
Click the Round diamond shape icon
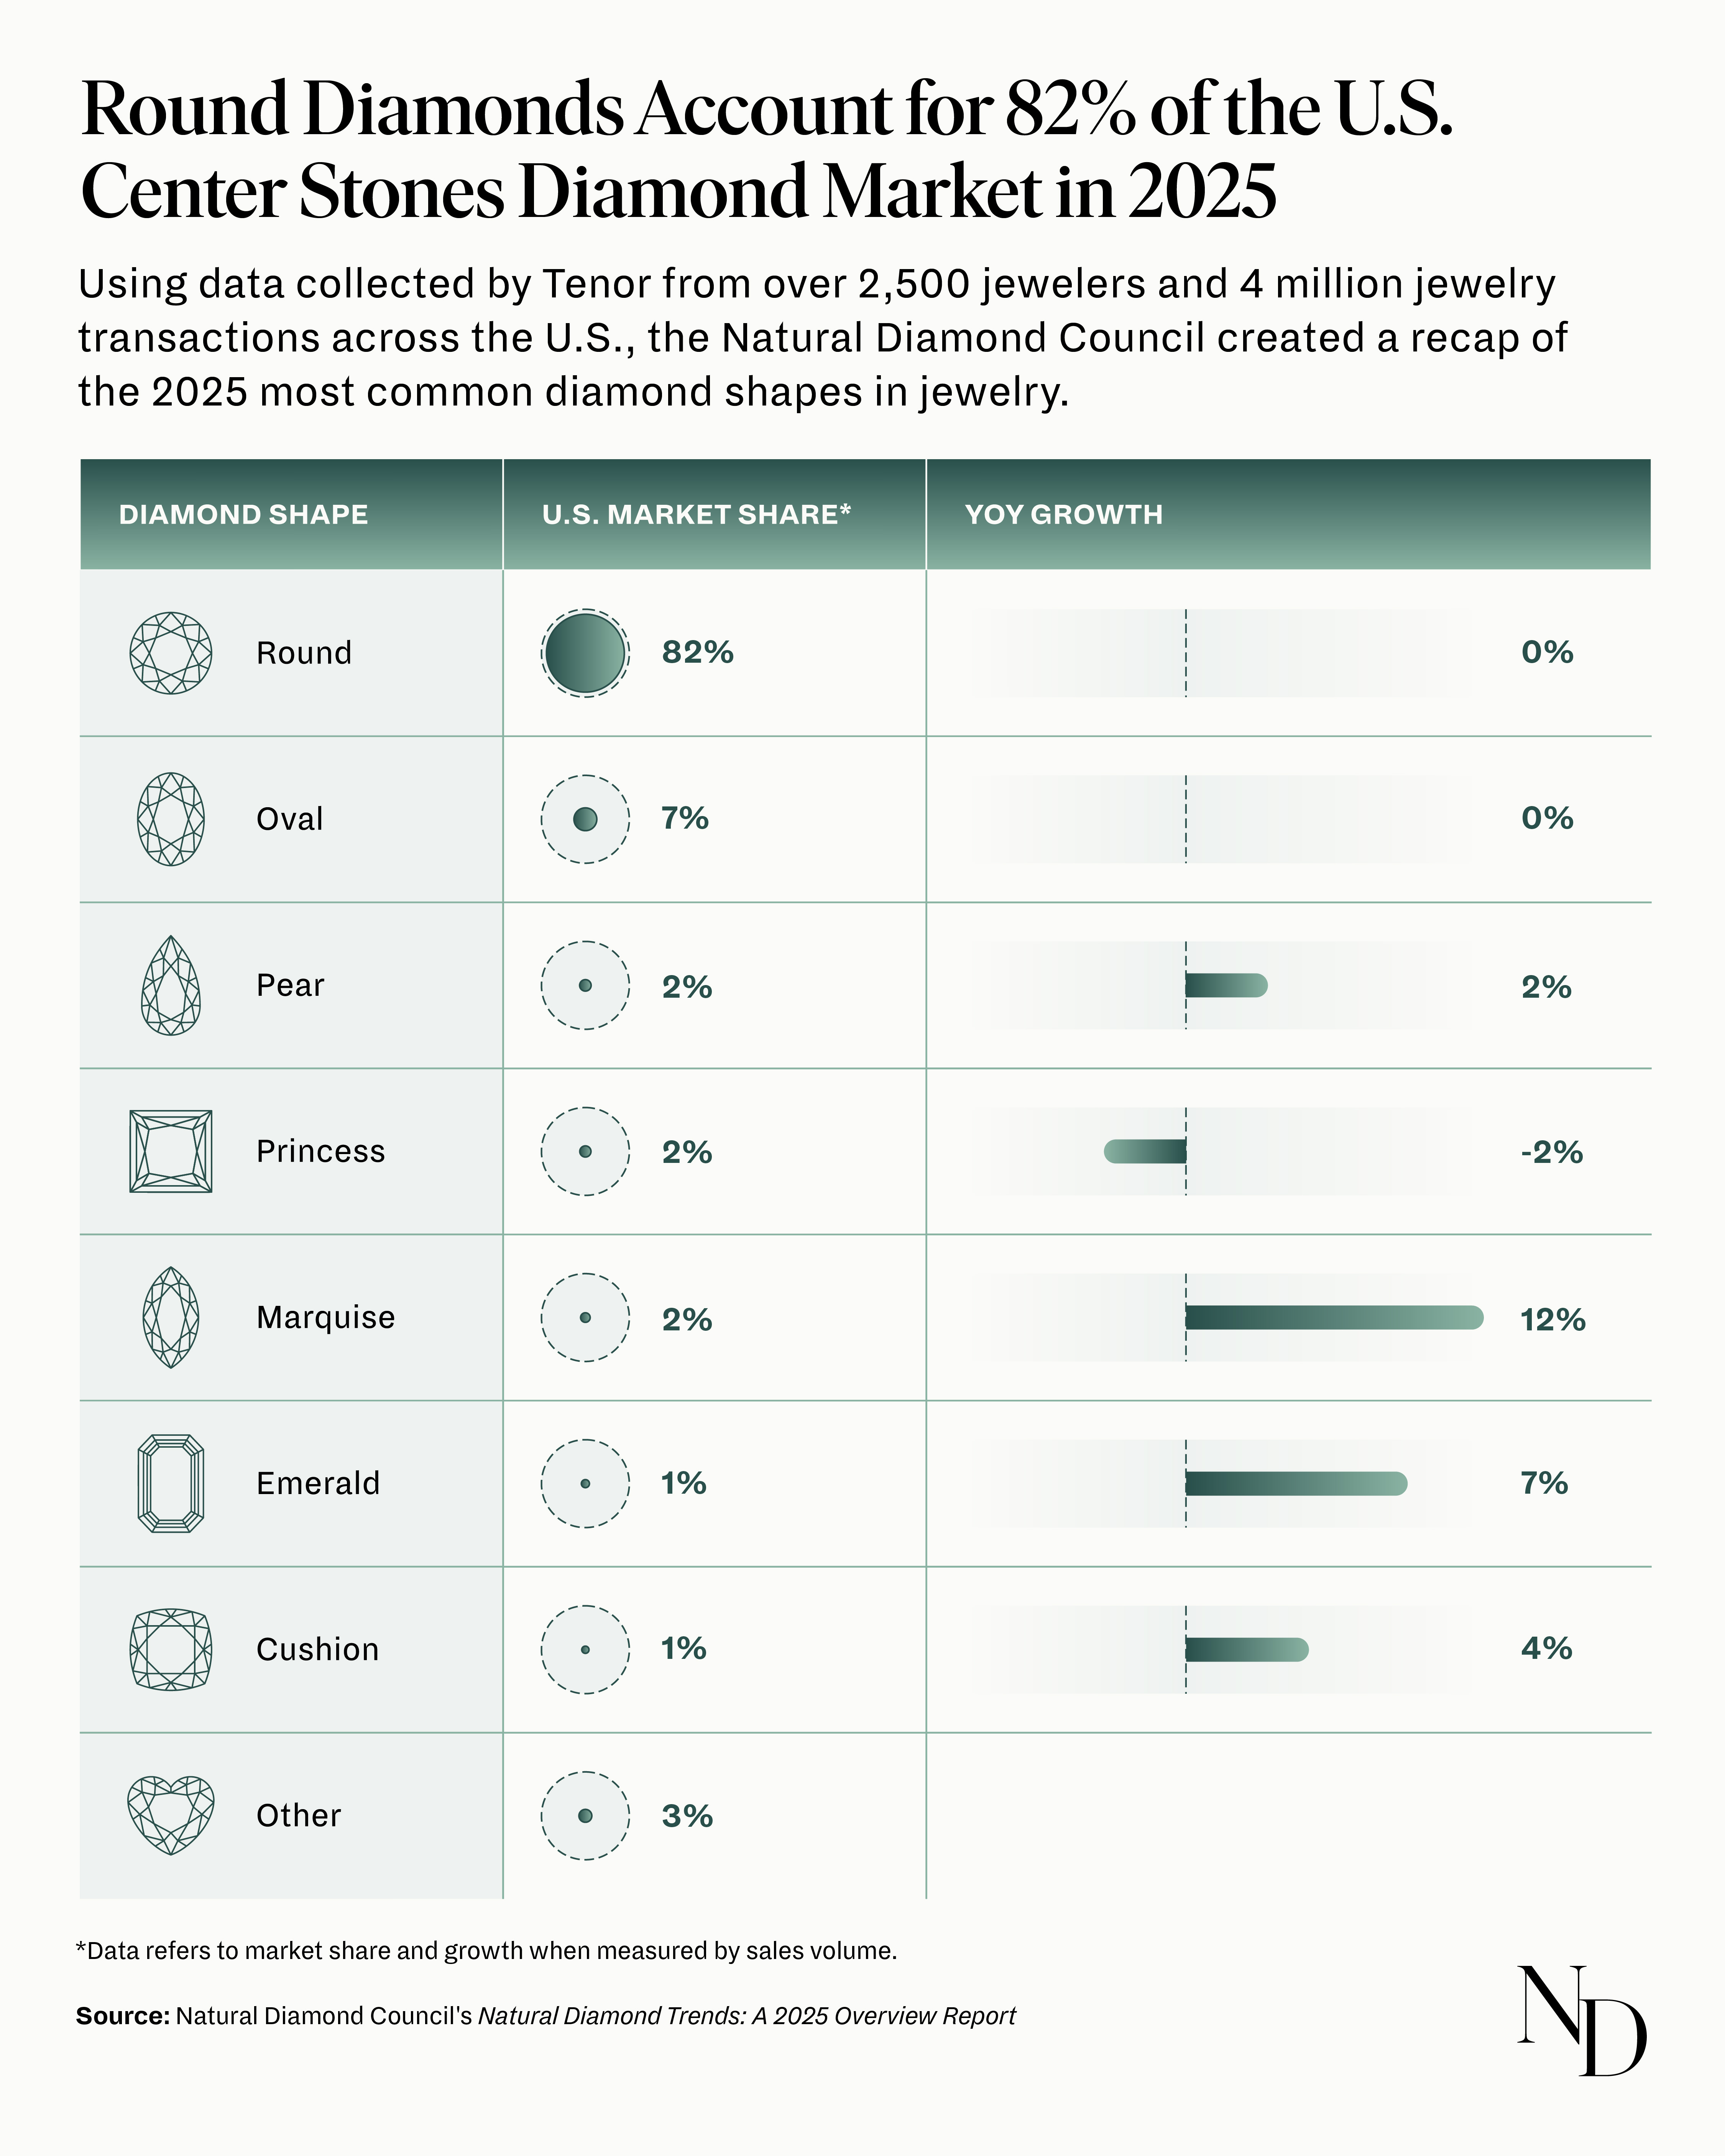coord(171,653)
